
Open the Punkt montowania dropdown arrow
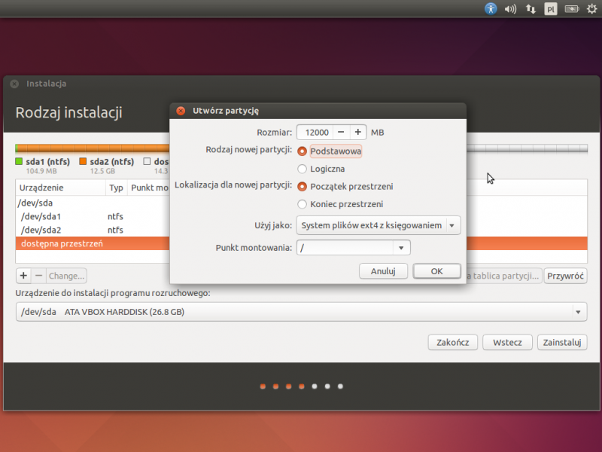pyautogui.click(x=401, y=248)
